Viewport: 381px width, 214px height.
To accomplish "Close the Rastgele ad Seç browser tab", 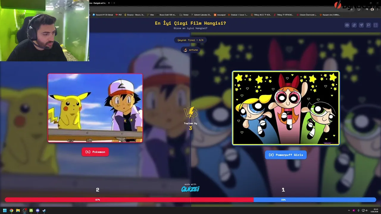I will click(x=109, y=3).
